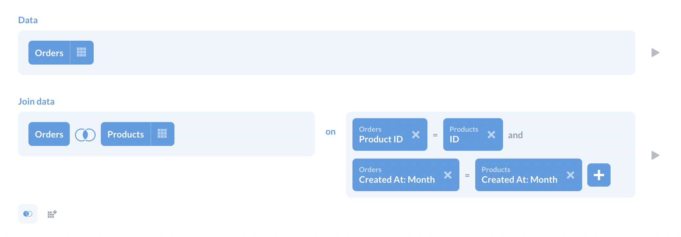Add another join condition with plus button
The image size is (681, 237).
tap(599, 175)
